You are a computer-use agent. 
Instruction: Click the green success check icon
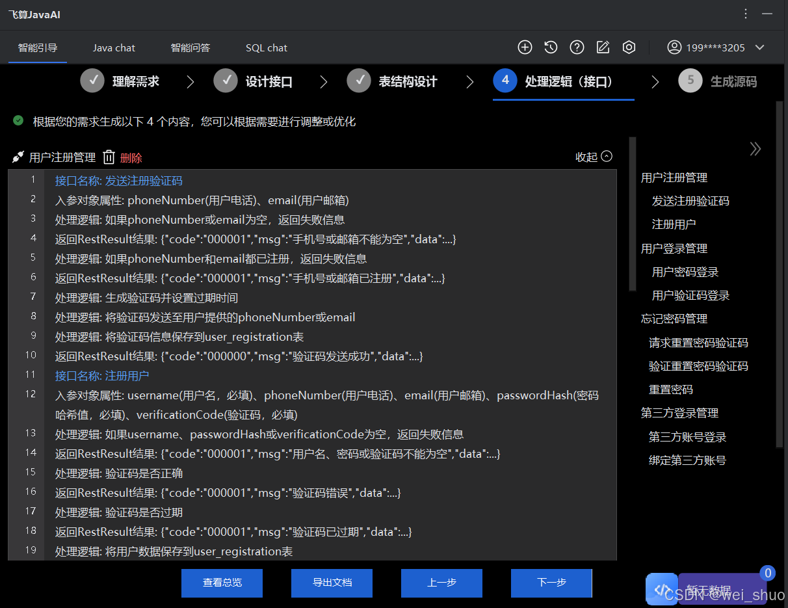point(18,121)
